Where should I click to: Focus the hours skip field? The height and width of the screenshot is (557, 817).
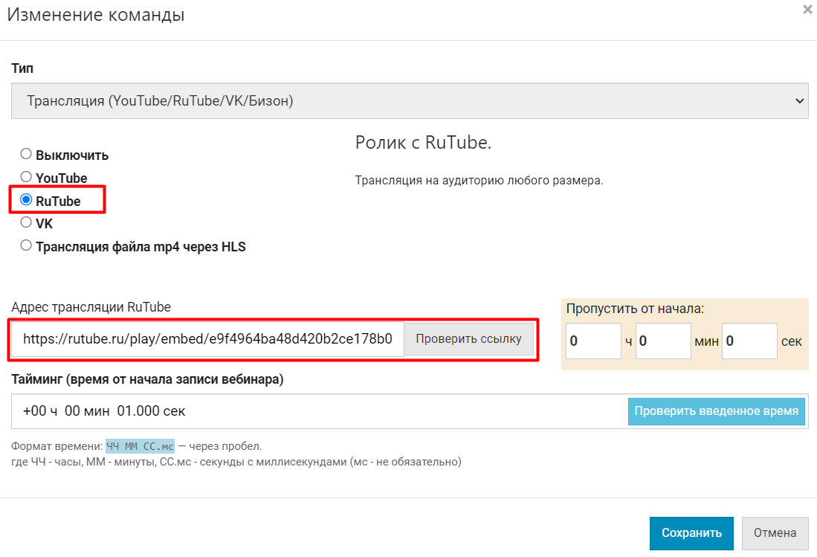[593, 341]
